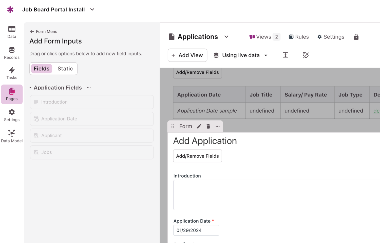Open the Records section in sidebar
Screen dimensions: 380x243
[x=12, y=53]
